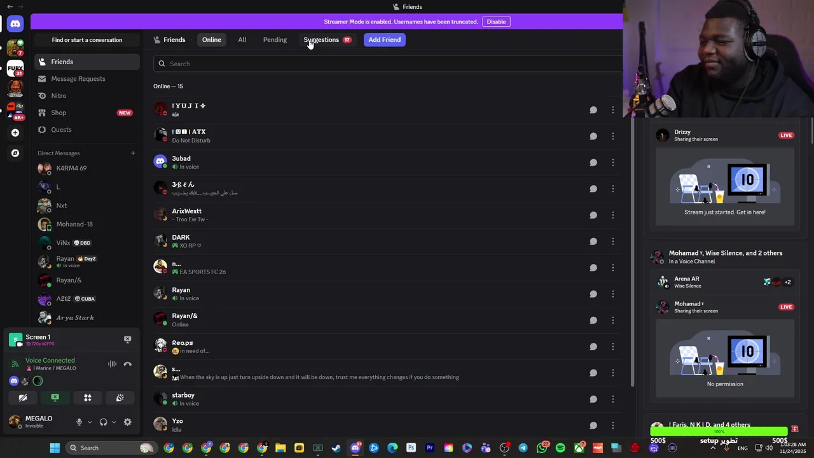Message friend starboy
The width and height of the screenshot is (814, 458).
pos(593,399)
